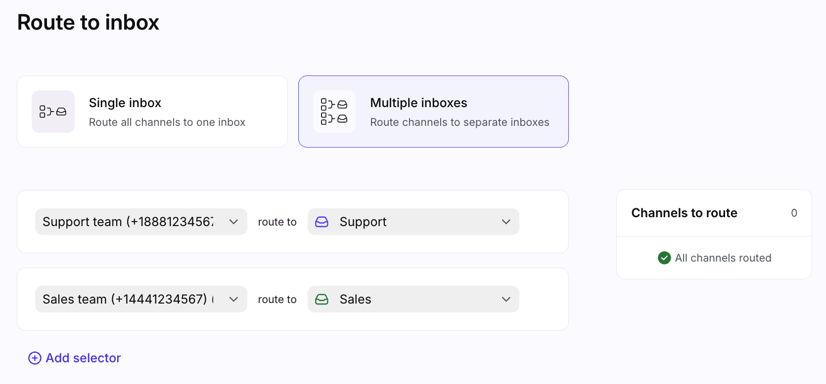Screen dimensions: 826x384
Task: Click the Single inbox routing icon
Action: click(53, 112)
